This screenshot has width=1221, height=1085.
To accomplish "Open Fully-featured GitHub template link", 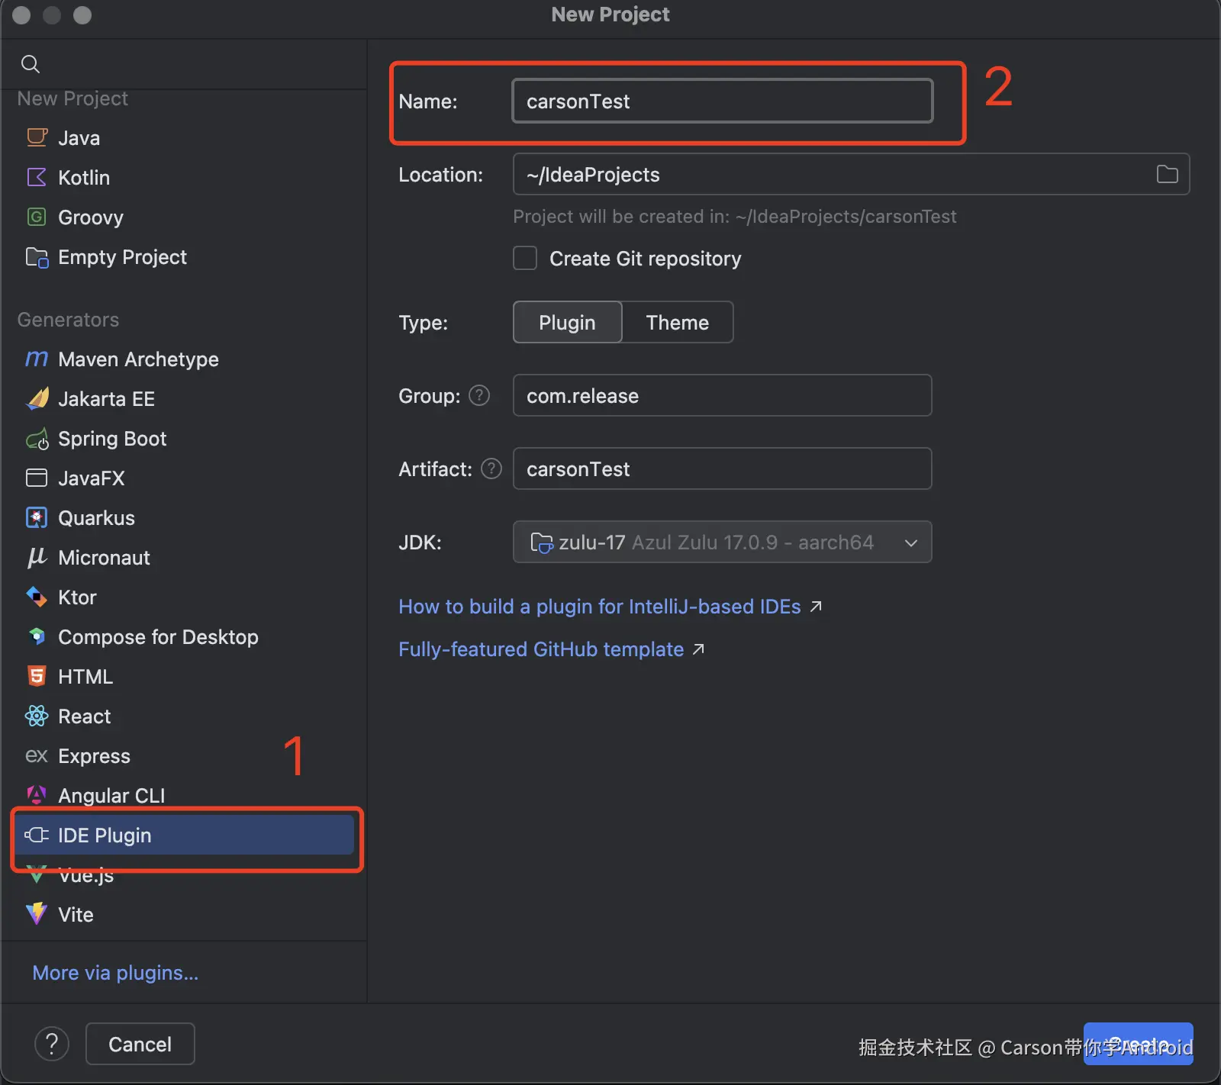I will pos(541,649).
